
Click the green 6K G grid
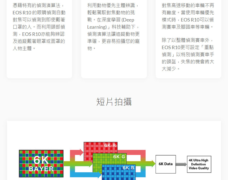click(109, 159)
